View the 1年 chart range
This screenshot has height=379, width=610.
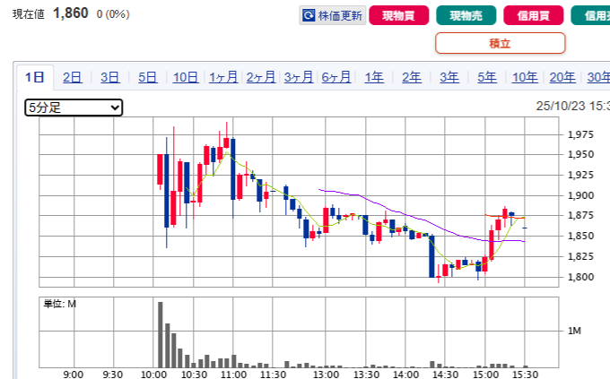tap(374, 77)
